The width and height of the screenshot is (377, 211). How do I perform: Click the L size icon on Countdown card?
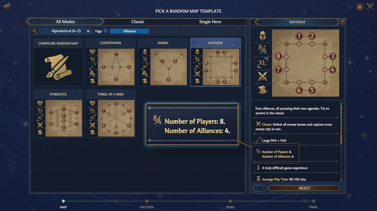pos(92,66)
